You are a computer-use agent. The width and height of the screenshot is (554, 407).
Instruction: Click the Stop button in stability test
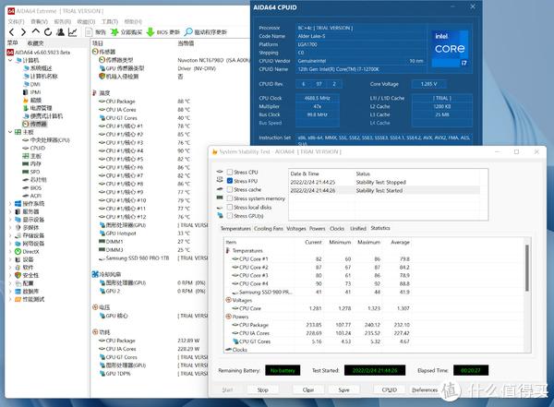point(262,389)
